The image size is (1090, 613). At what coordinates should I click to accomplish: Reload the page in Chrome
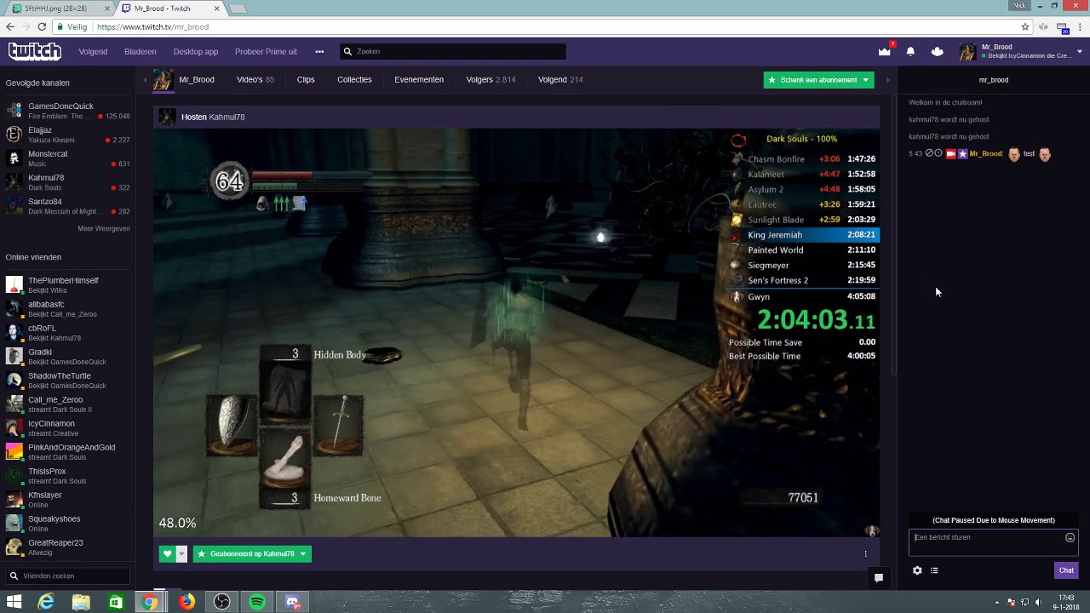click(x=42, y=26)
